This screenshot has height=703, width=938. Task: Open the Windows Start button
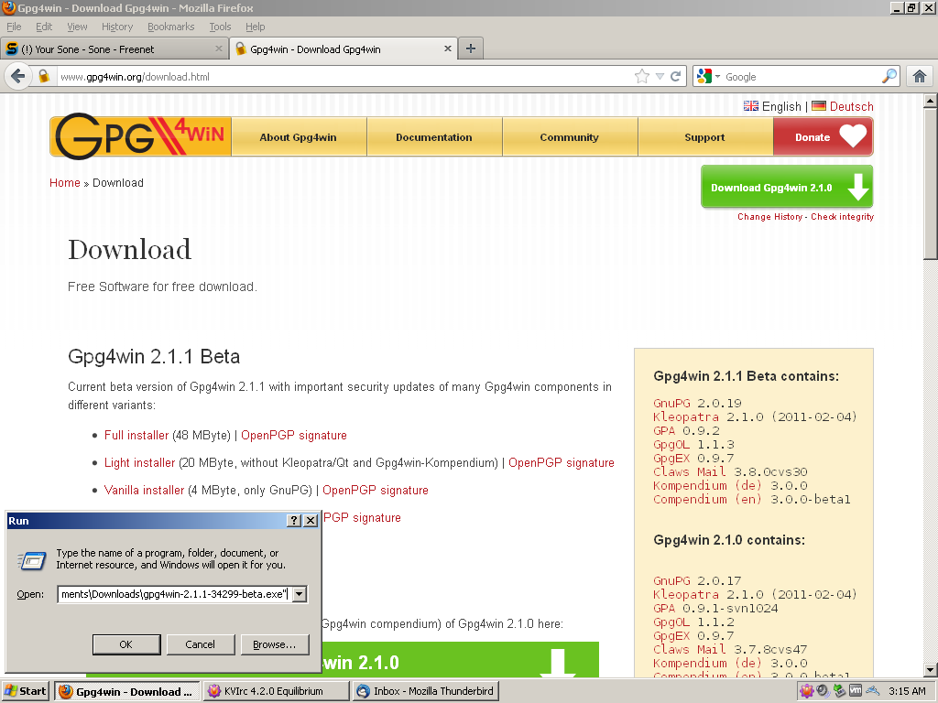tap(25, 691)
